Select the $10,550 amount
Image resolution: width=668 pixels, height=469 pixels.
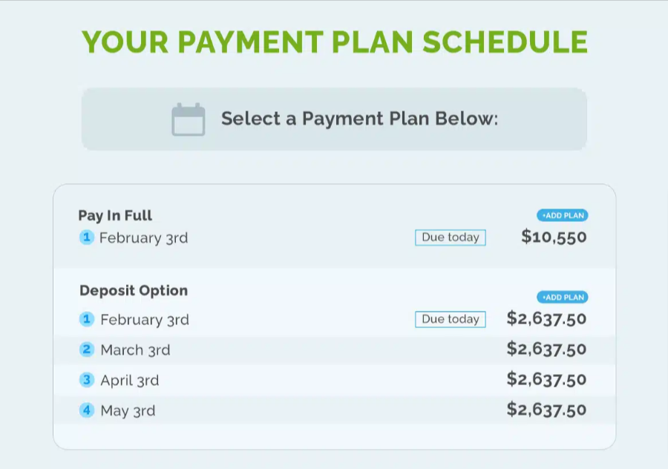[x=554, y=237]
